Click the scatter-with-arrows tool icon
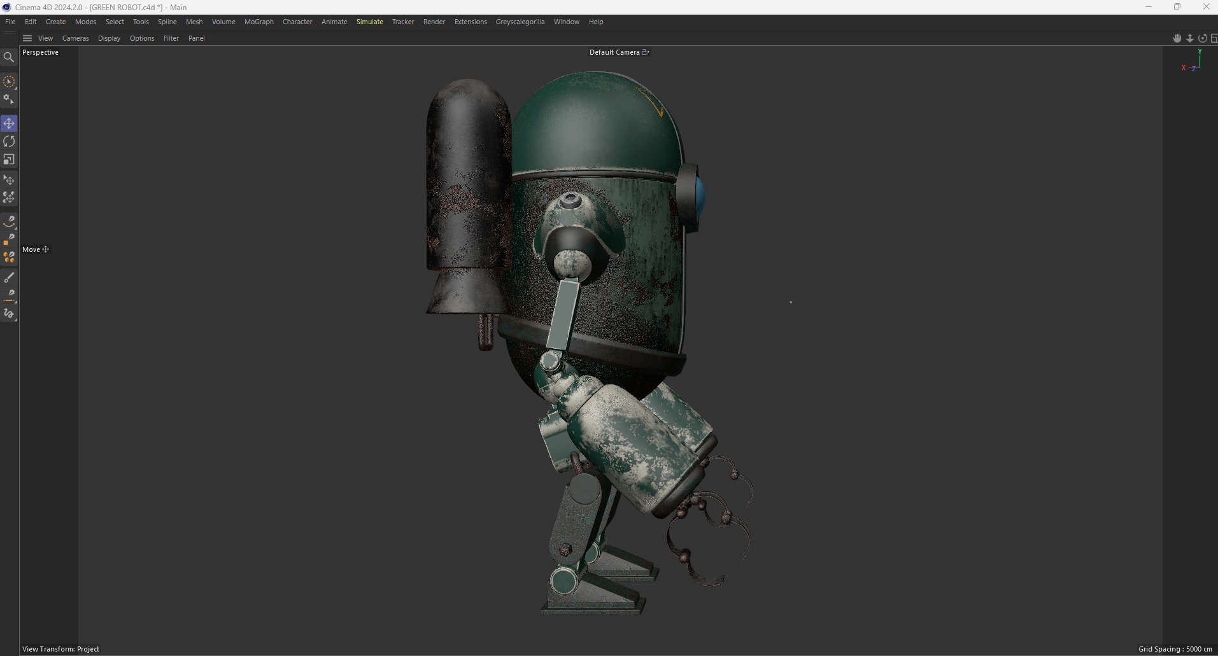 pos(9,198)
